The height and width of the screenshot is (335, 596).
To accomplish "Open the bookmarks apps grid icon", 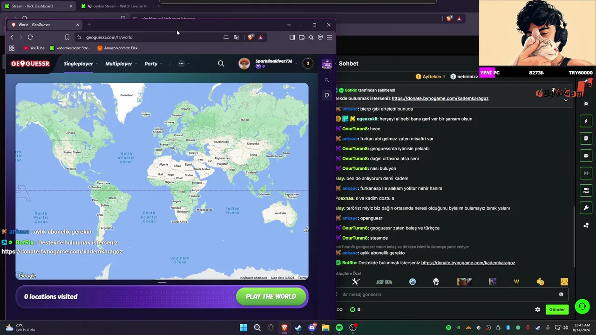I will (12, 48).
